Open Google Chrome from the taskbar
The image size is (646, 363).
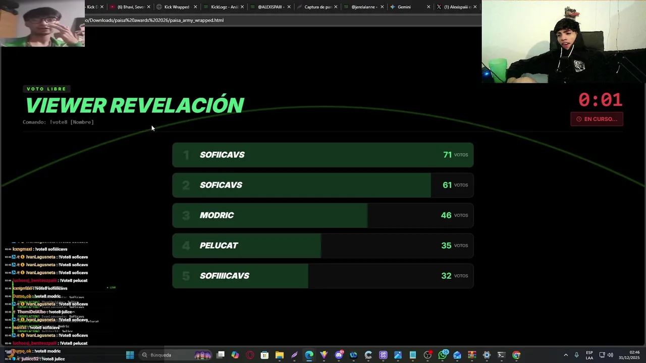[516, 355]
